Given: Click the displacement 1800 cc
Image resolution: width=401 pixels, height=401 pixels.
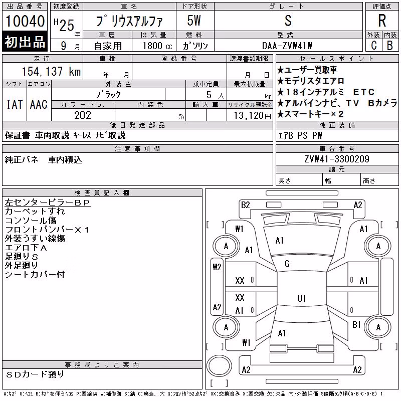Looking at the screenshot, I should coord(157,46).
